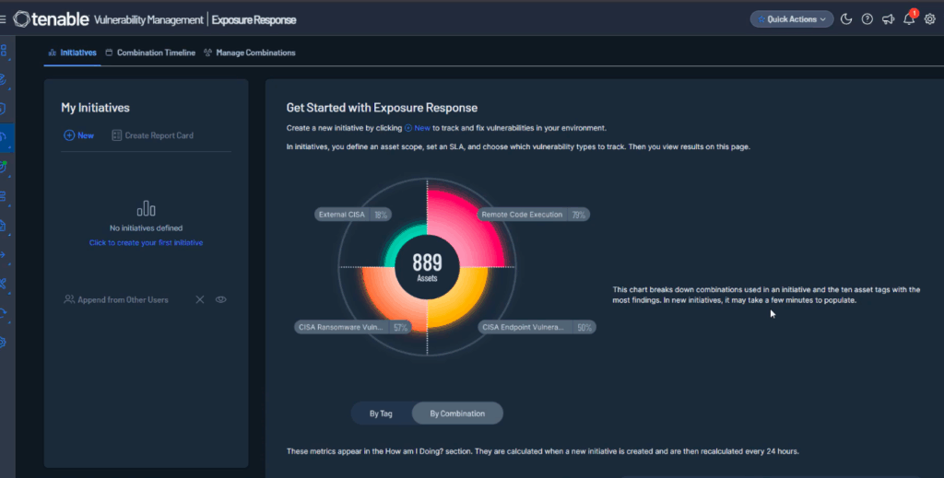The height and width of the screenshot is (478, 944).
Task: Expand the Quick Actions dropdown
Action: pyautogui.click(x=791, y=19)
